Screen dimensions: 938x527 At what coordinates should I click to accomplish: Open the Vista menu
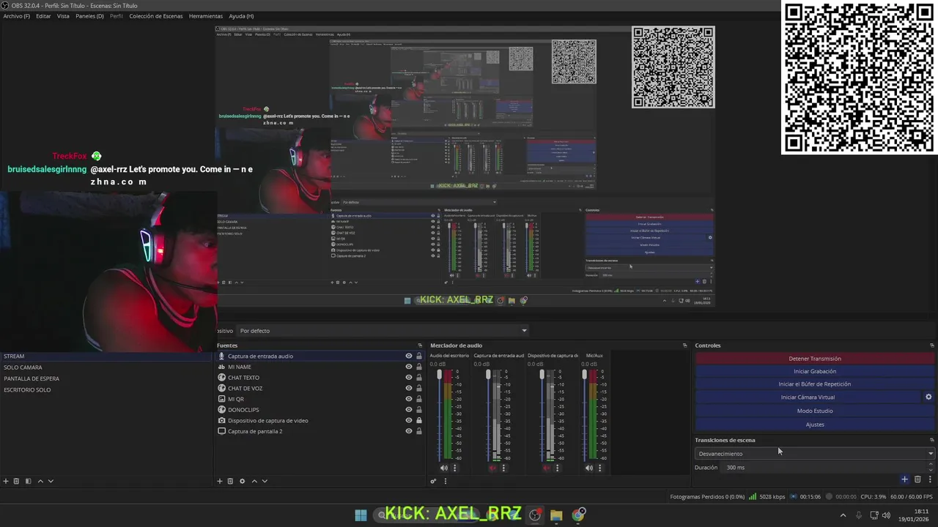[63, 16]
